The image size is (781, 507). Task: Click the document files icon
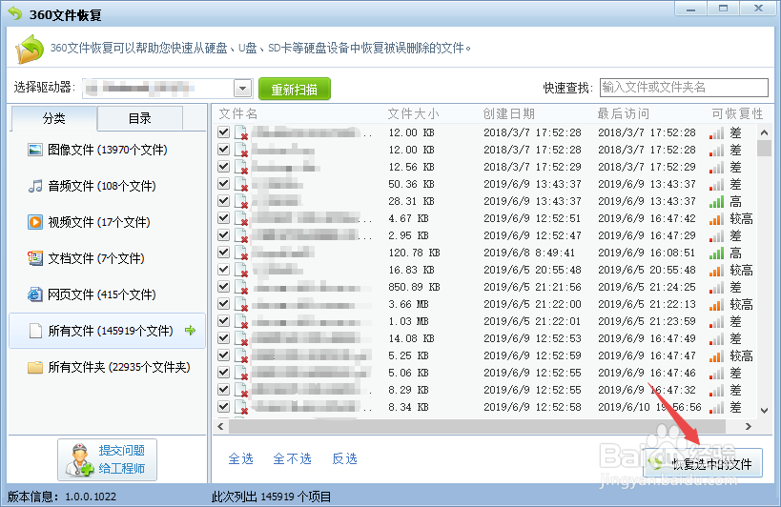(x=35, y=258)
